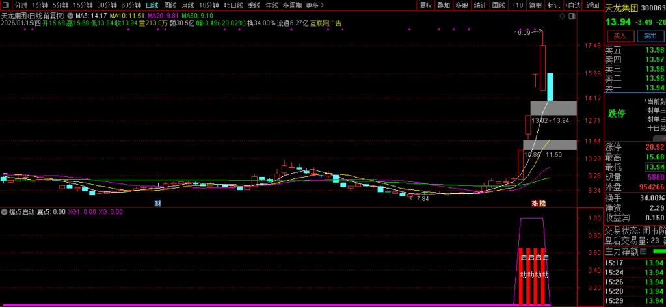Toggle 叠加 overlay comparison
666x307 pixels.
(x=444, y=5)
